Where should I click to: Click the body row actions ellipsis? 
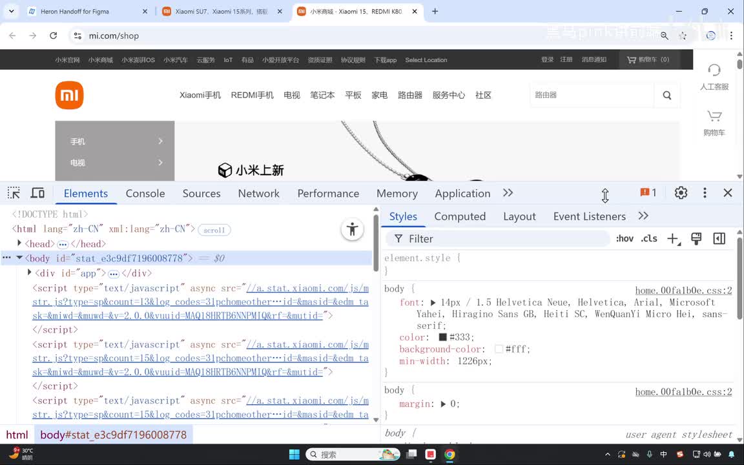pyautogui.click(x=6, y=258)
